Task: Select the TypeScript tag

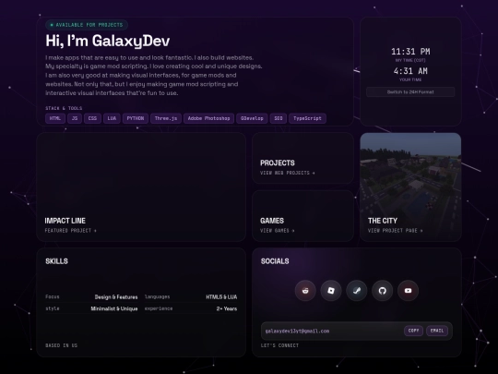Action: click(307, 118)
